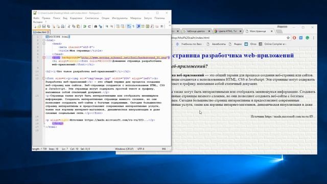Click the red Opera-style extension icon
Image resolution: width=327 pixels, height=184 pixels.
294,38
